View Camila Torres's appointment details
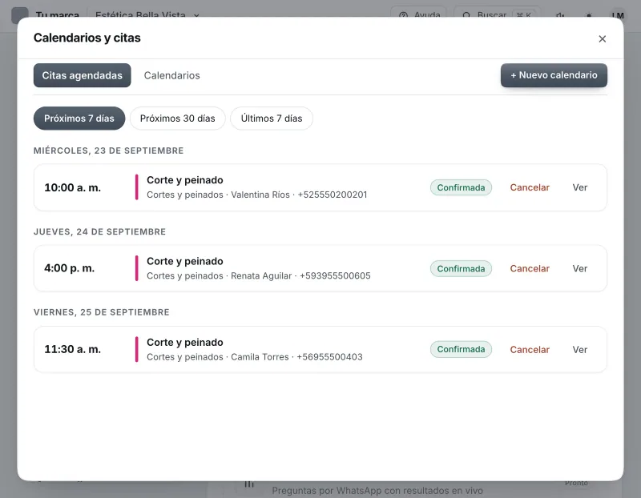This screenshot has width=641, height=498. (x=579, y=350)
